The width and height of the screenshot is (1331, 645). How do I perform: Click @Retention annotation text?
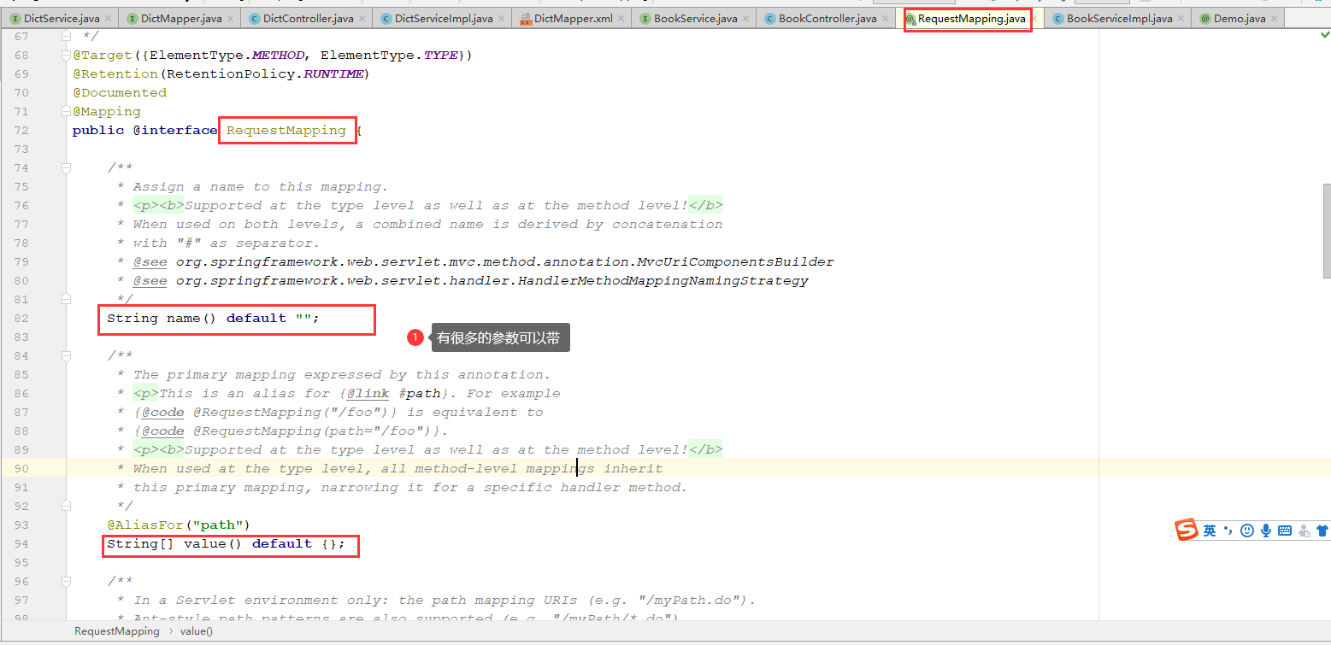pos(115,73)
